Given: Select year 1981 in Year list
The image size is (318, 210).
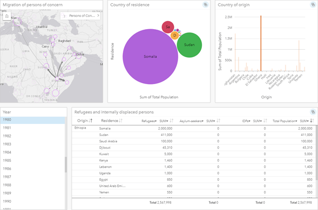Looking at the screenshot, I should (x=33, y=128).
